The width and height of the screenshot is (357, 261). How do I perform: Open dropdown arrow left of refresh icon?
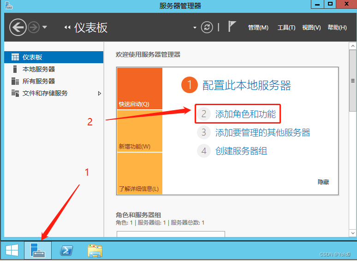click(x=195, y=28)
